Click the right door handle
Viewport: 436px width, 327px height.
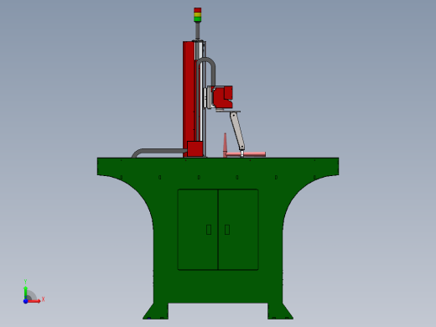(227, 230)
